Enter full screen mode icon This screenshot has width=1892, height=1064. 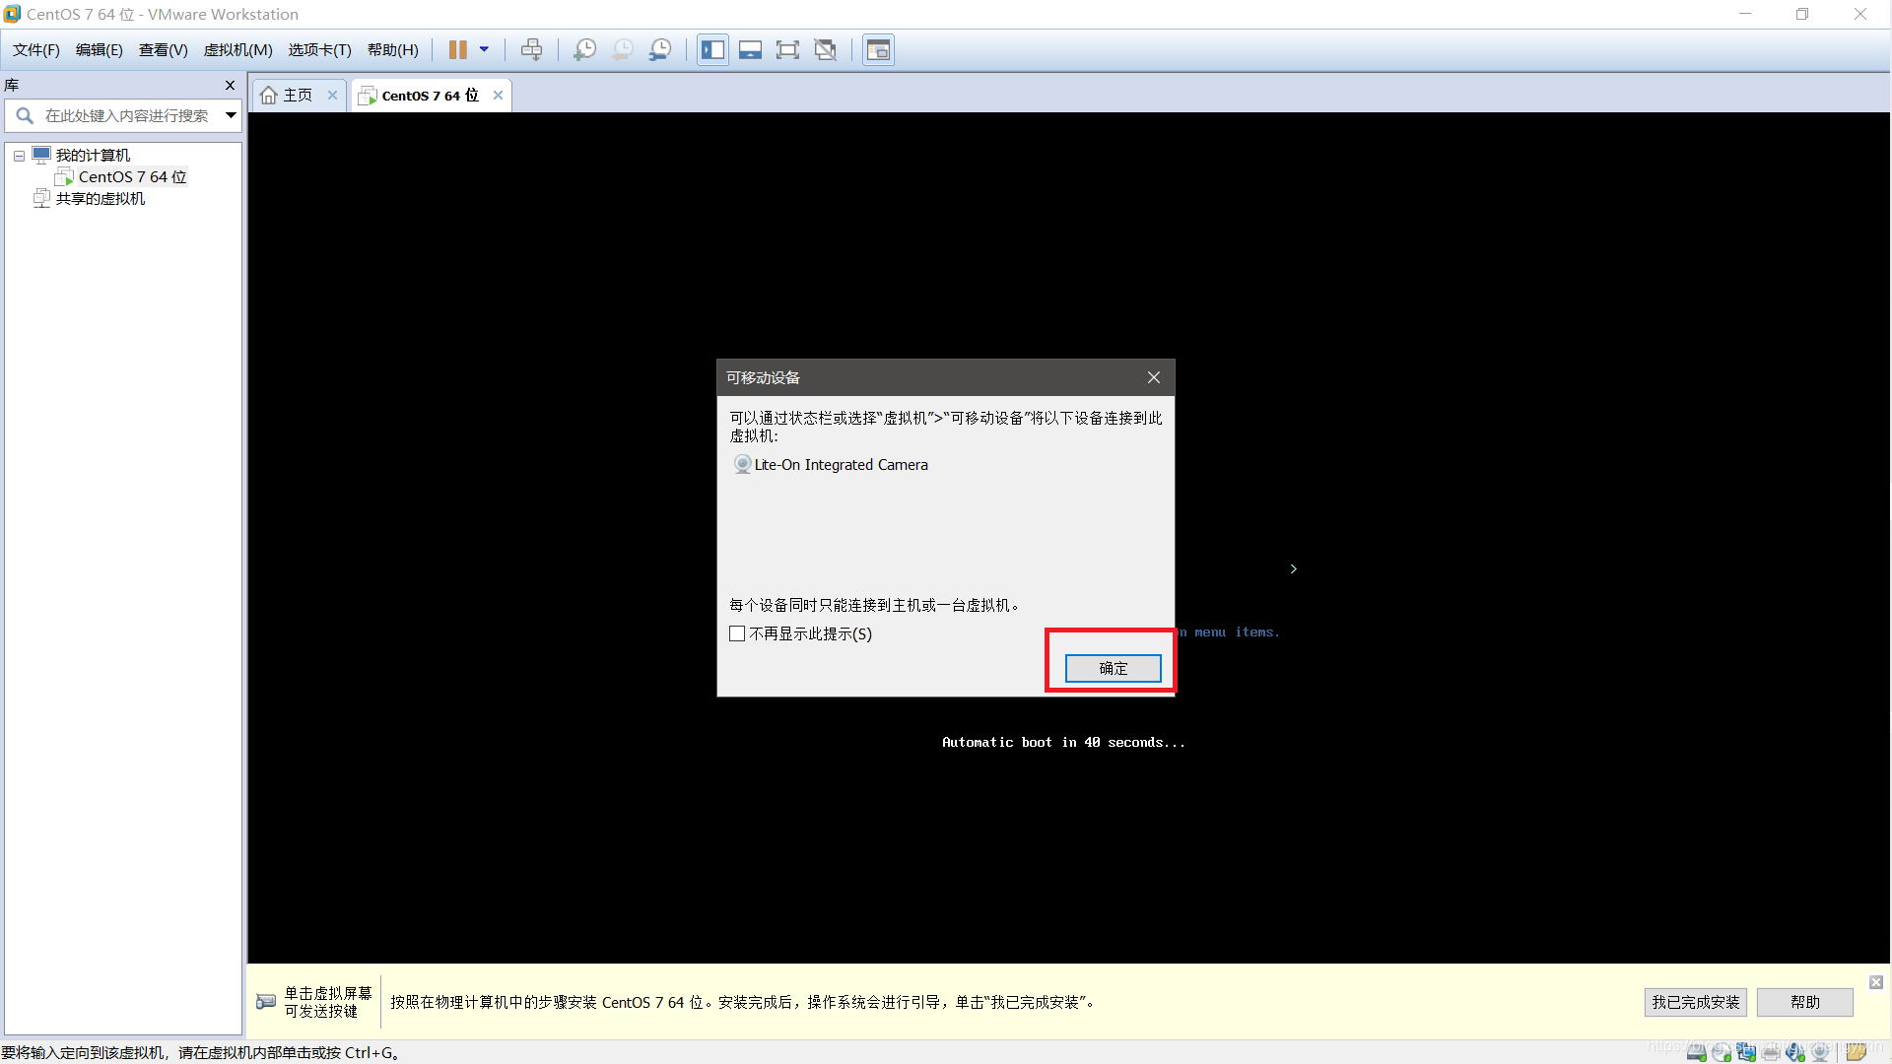pyautogui.click(x=787, y=50)
